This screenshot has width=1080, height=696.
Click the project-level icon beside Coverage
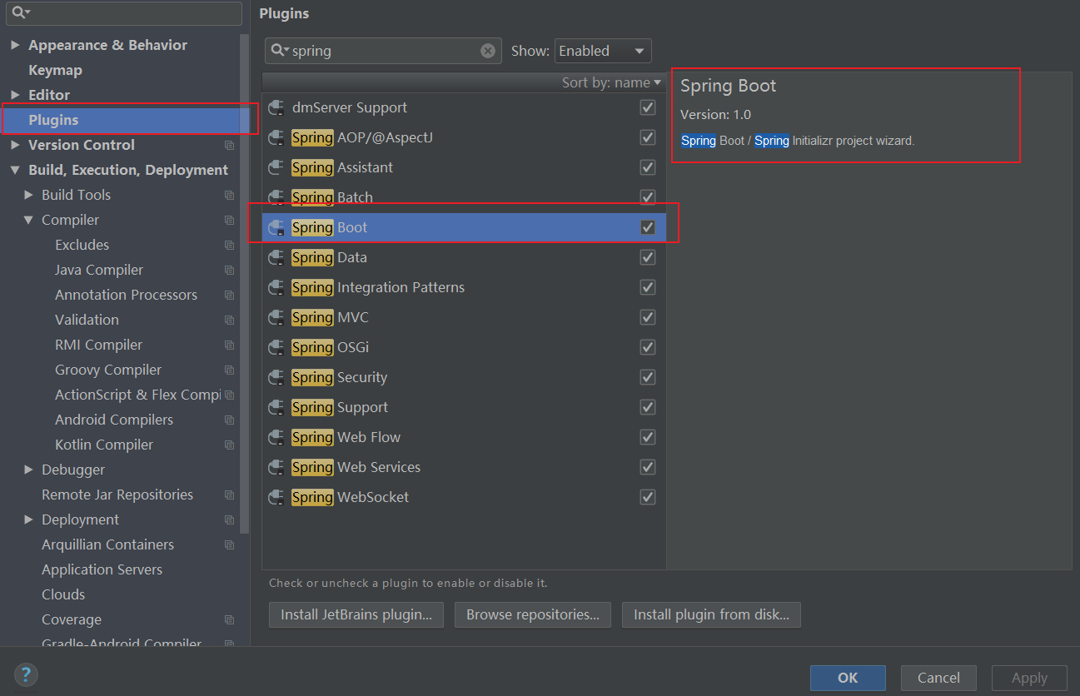[x=229, y=619]
